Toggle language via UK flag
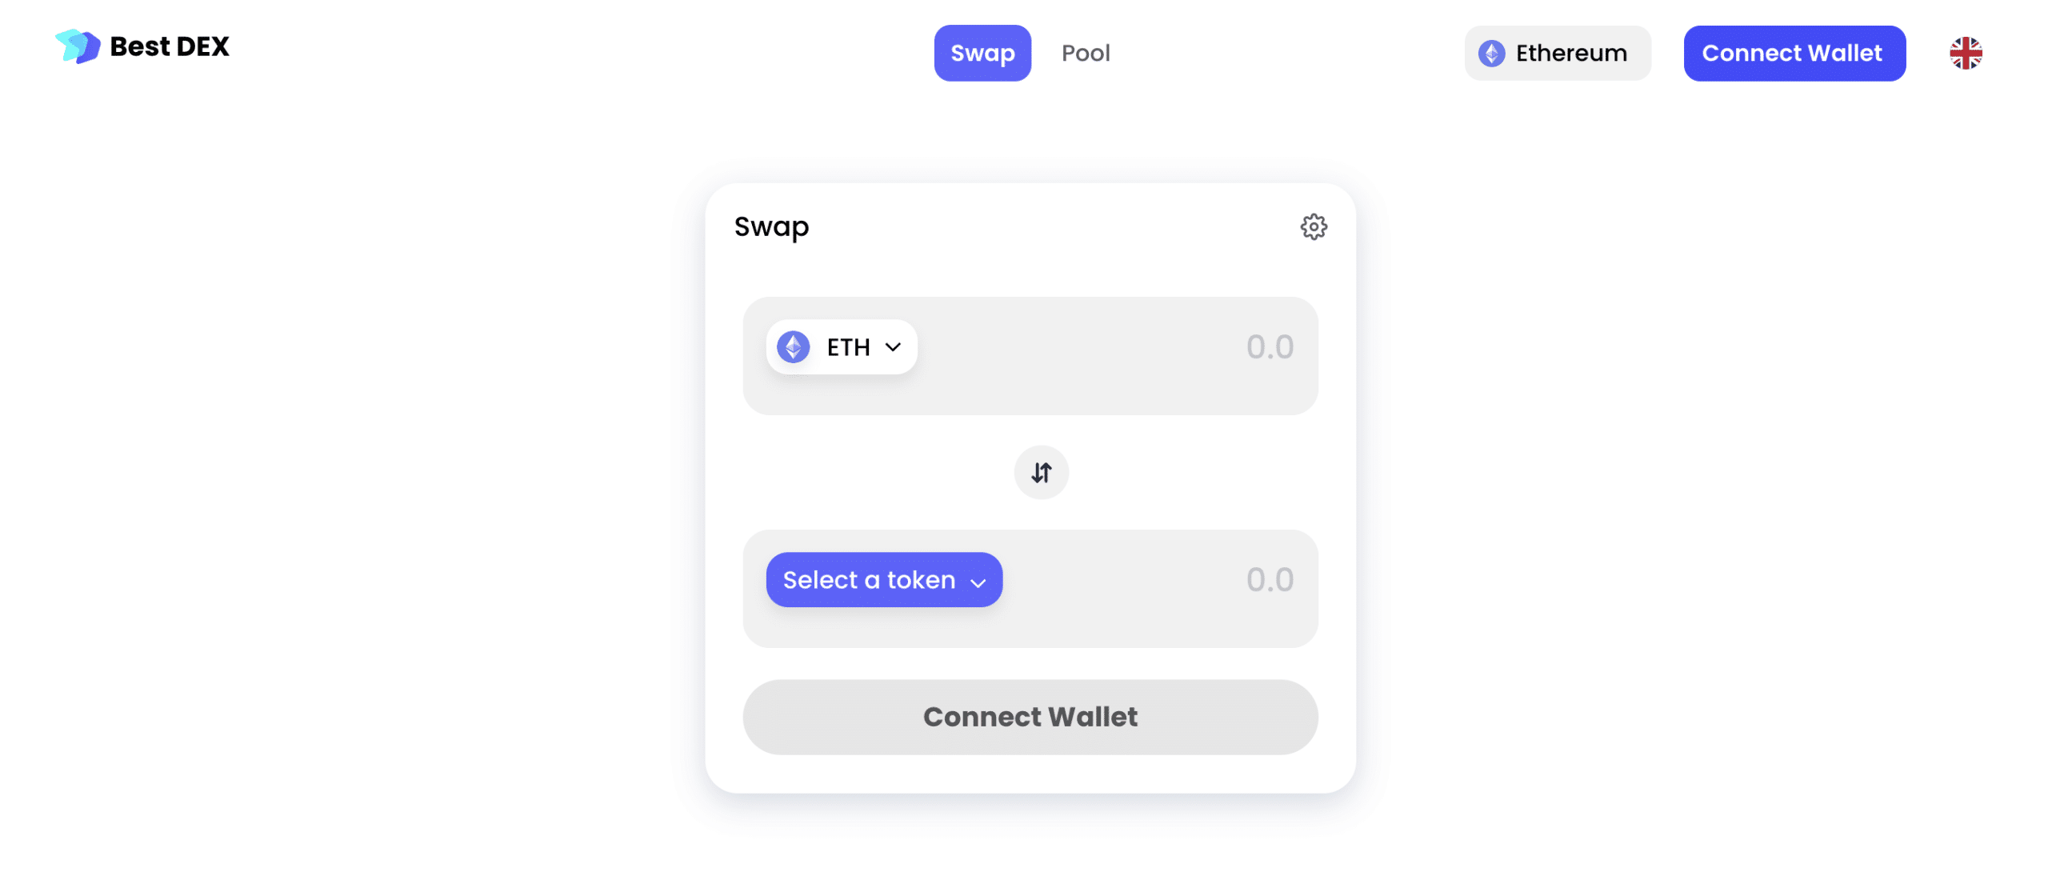The image size is (2048, 880). (1966, 52)
